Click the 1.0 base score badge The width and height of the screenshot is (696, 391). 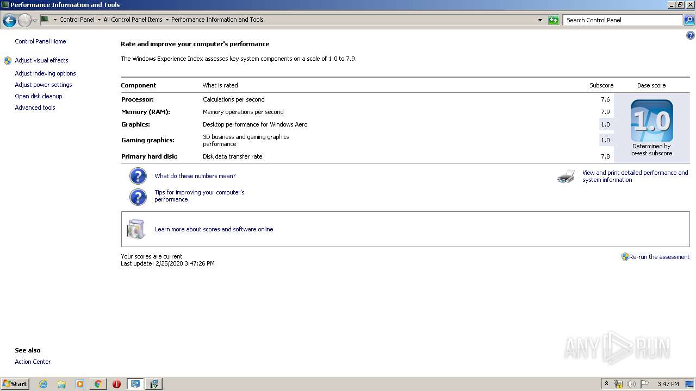[x=651, y=121]
